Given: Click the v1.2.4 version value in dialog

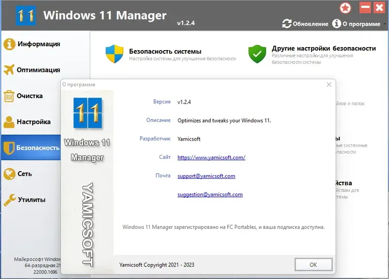Looking at the screenshot, I should point(184,102).
